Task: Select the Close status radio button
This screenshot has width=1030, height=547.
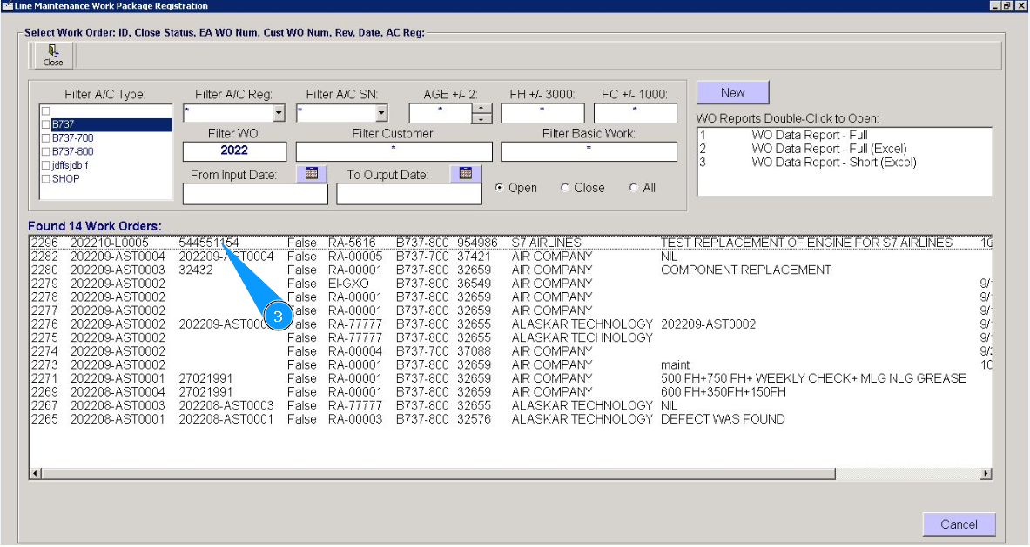Action: [x=565, y=188]
